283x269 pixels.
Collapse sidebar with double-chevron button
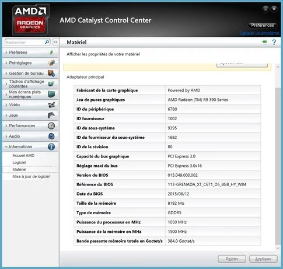(x=55, y=42)
